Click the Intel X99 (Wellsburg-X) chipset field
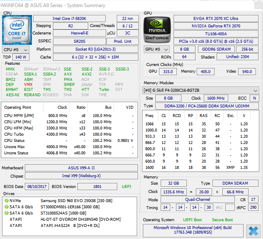 (x=81, y=176)
